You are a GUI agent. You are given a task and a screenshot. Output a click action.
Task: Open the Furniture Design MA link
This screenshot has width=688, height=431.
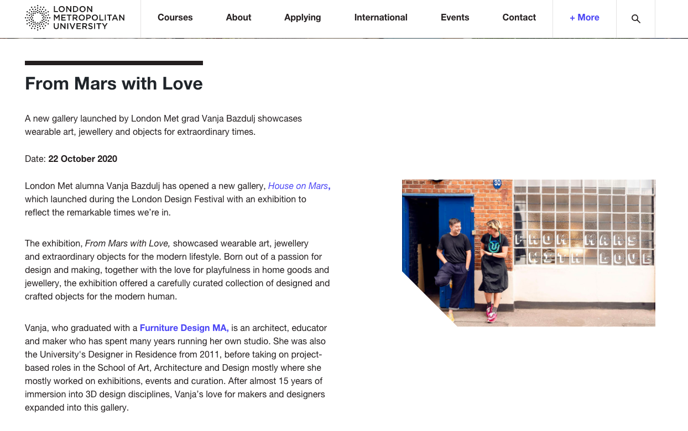tap(184, 328)
